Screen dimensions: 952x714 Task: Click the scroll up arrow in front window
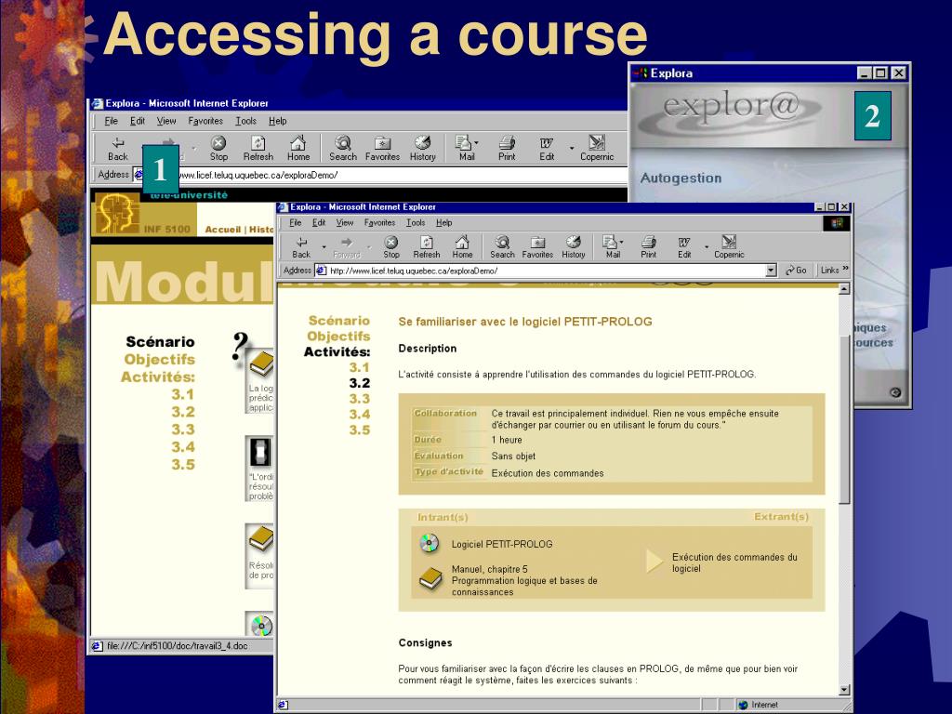tap(844, 289)
